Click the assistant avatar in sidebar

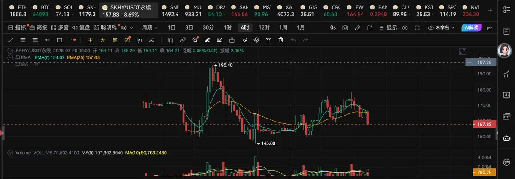point(504,51)
